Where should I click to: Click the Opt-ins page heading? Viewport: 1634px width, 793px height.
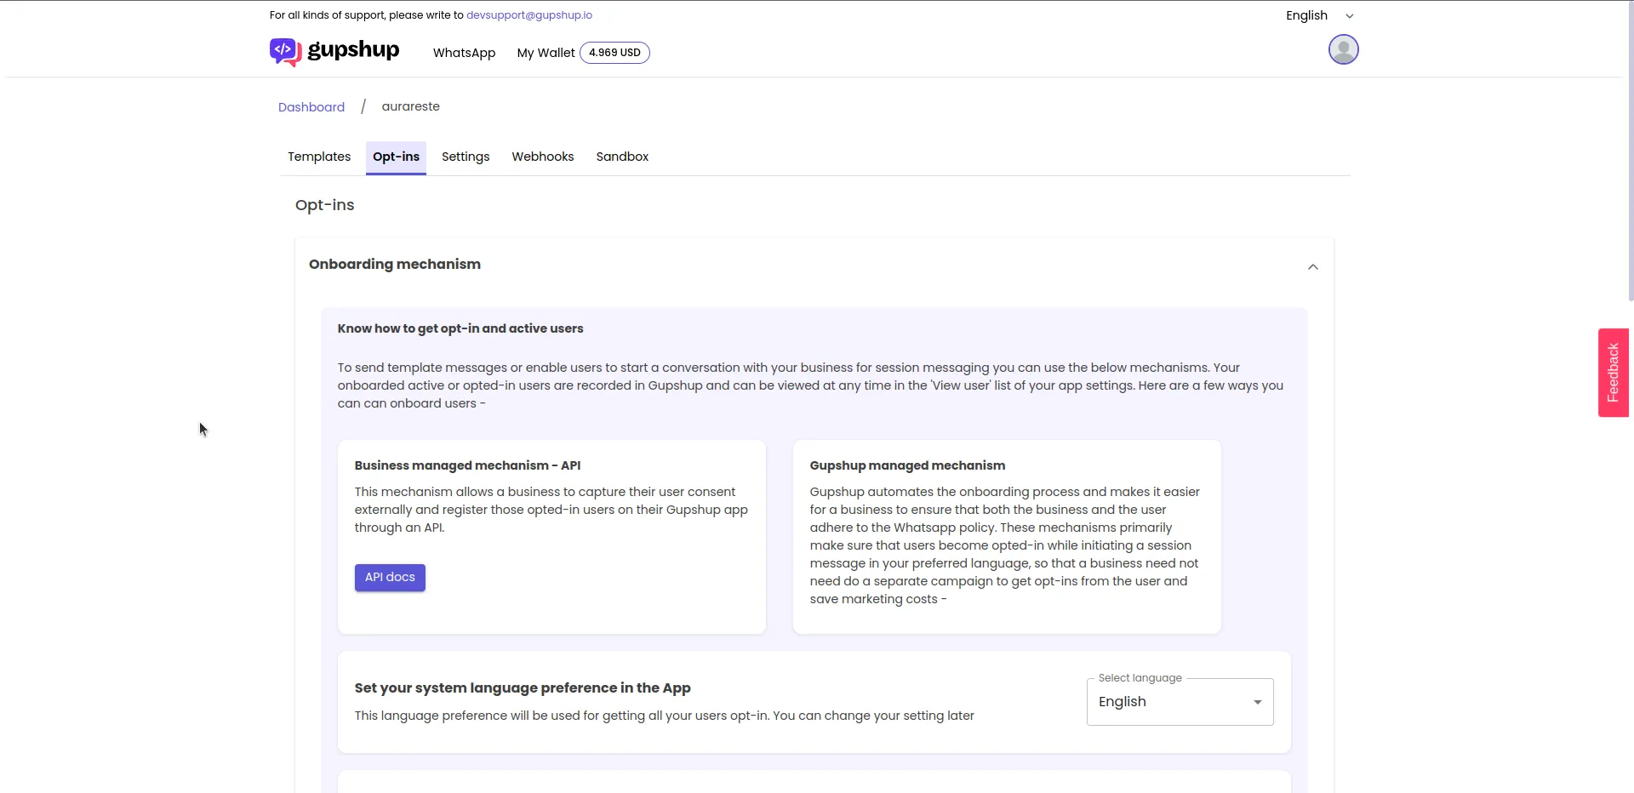pyautogui.click(x=324, y=205)
